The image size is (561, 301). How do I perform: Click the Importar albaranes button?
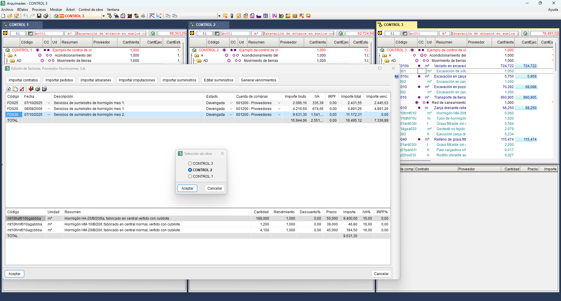pyautogui.click(x=96, y=80)
